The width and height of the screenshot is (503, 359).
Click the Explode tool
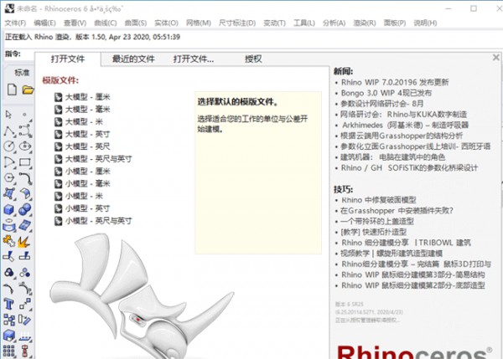[24, 242]
